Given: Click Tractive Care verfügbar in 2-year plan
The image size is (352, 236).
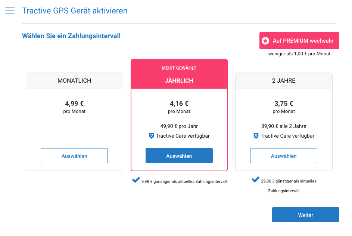Looking at the screenshot, I should (x=287, y=136).
